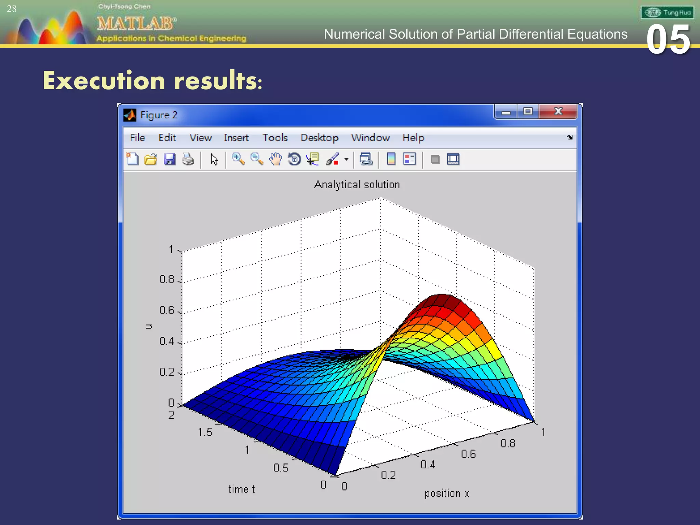Screen dimensions: 700x525
Task: Insert a legend using toolbar icon
Action: pyautogui.click(x=409, y=159)
